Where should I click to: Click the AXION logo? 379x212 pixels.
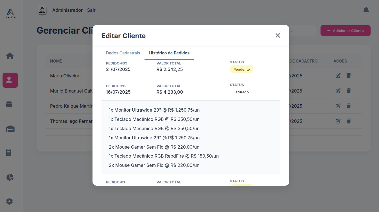[10, 13]
